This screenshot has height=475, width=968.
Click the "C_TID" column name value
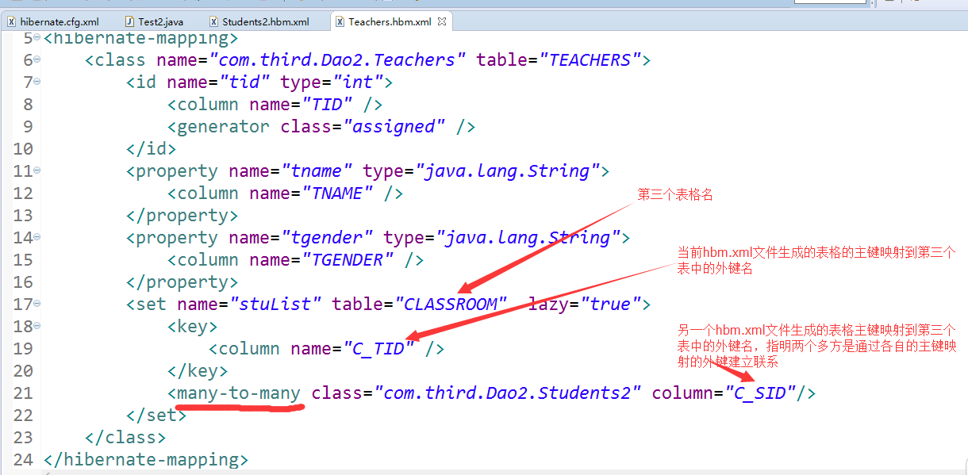tap(379, 349)
